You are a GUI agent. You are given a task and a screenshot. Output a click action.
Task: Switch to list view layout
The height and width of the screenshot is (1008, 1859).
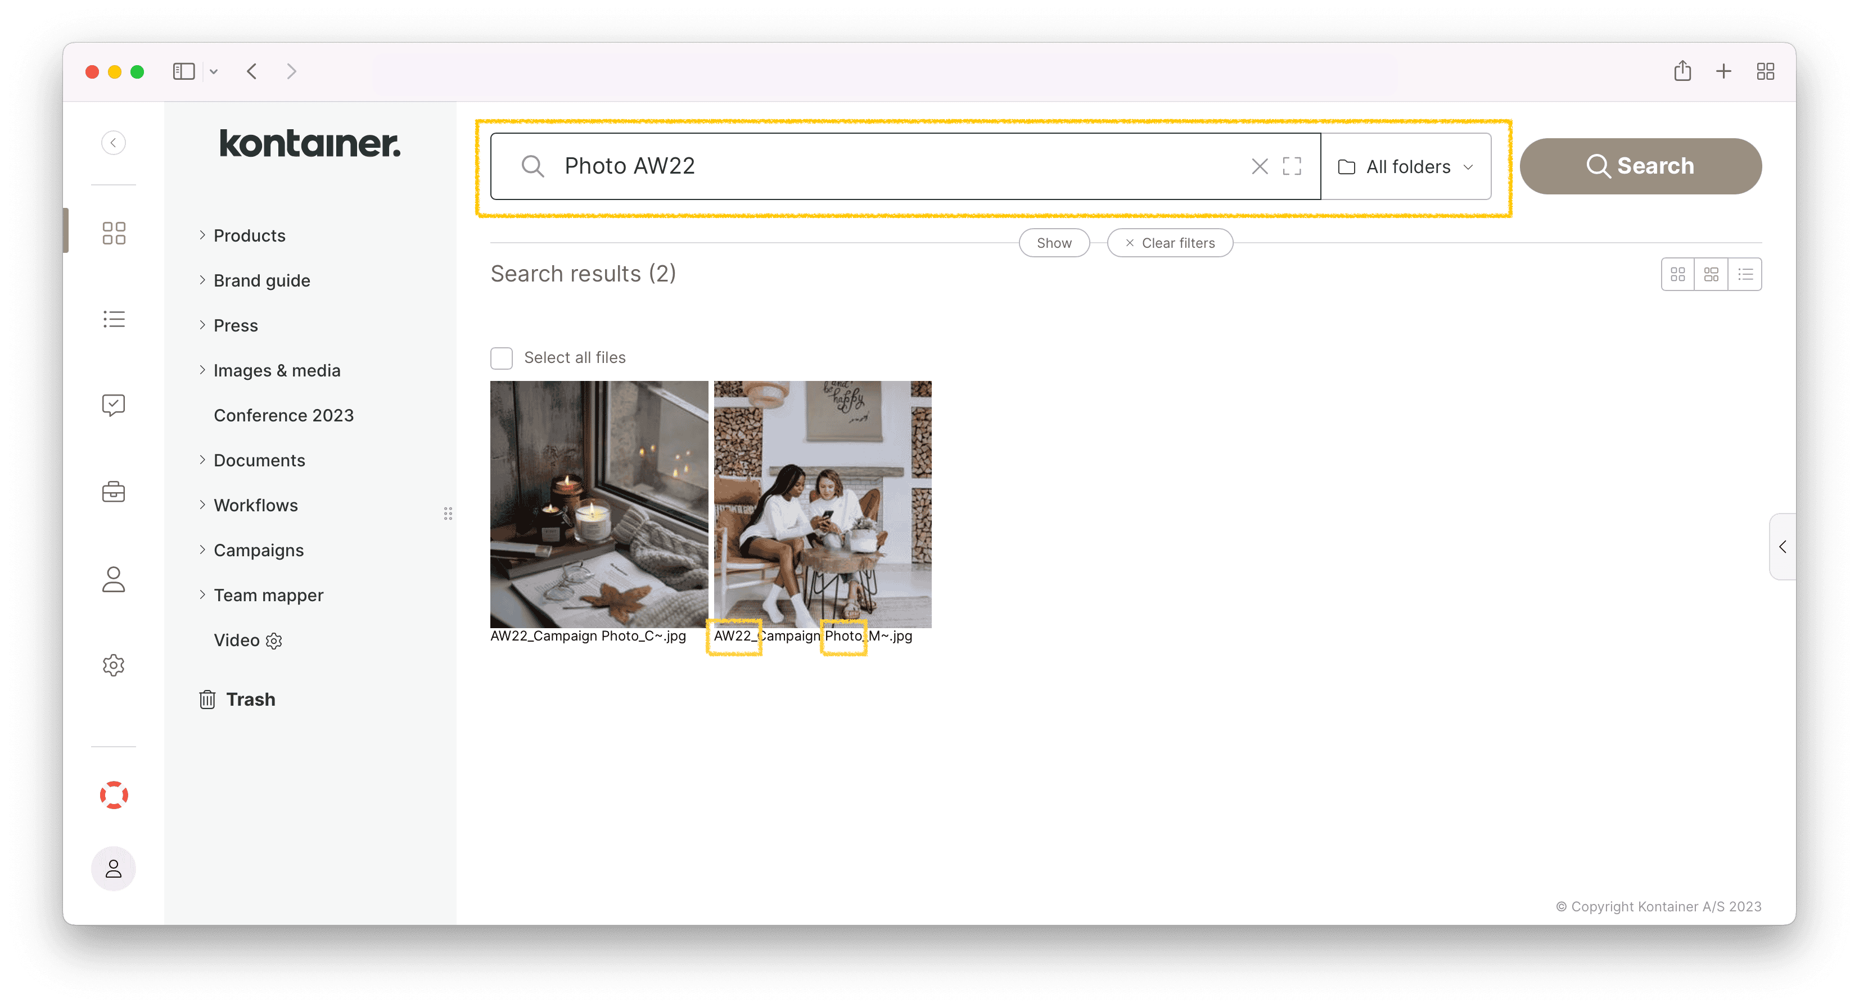click(x=1745, y=274)
